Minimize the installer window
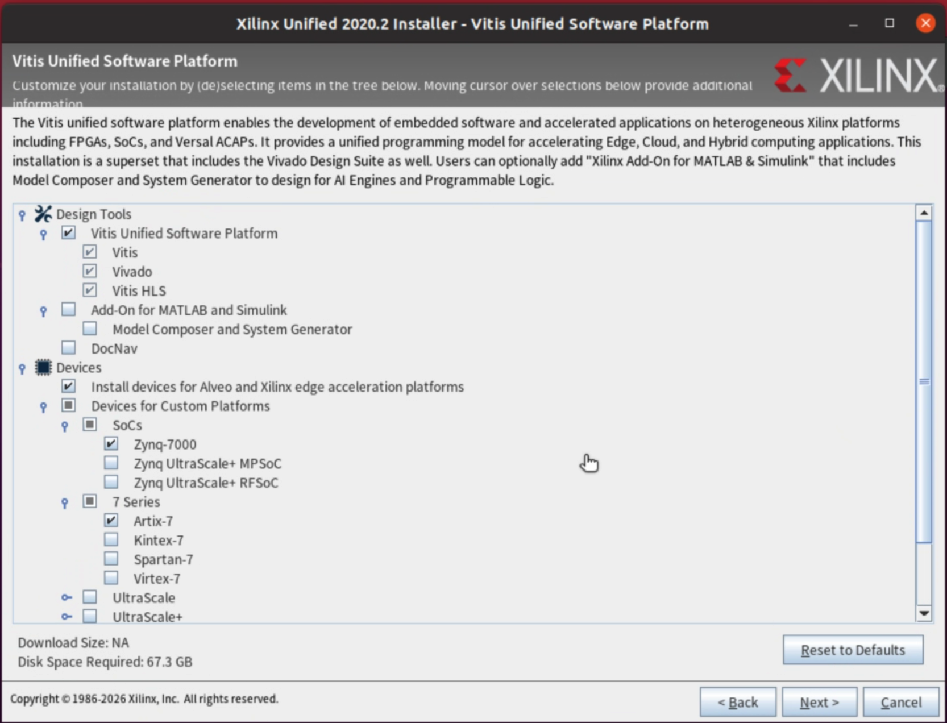 tap(853, 24)
